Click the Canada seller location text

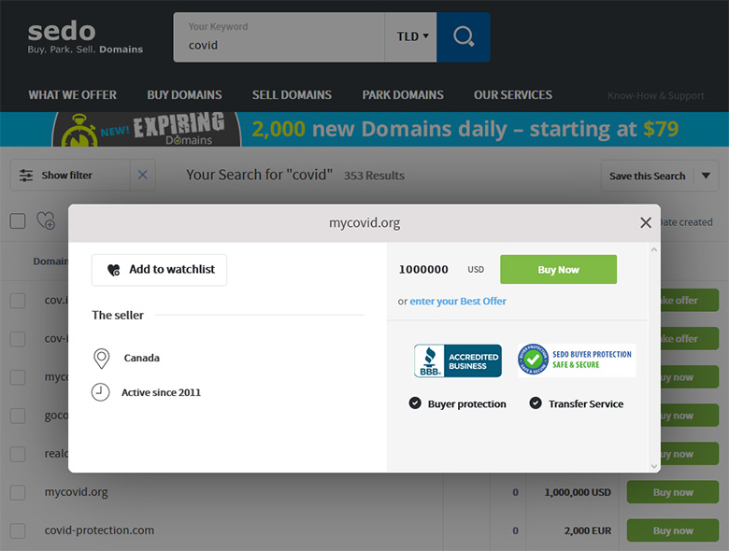[x=142, y=358]
